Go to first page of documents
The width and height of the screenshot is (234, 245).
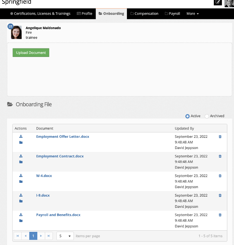click(x=18, y=236)
